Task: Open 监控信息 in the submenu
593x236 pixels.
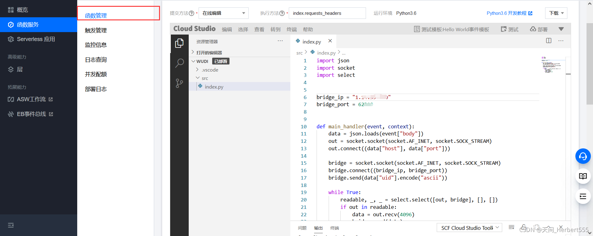Action: [96, 45]
